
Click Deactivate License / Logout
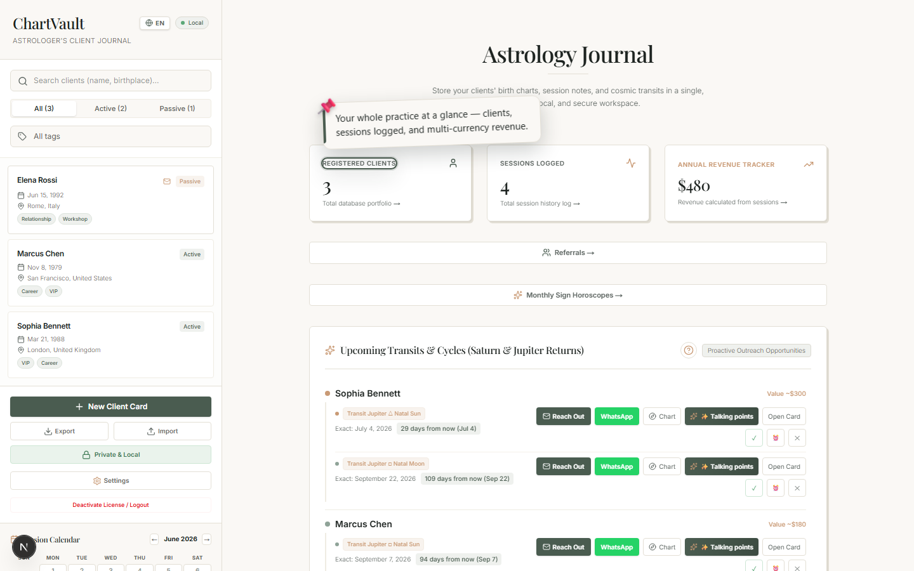110,505
